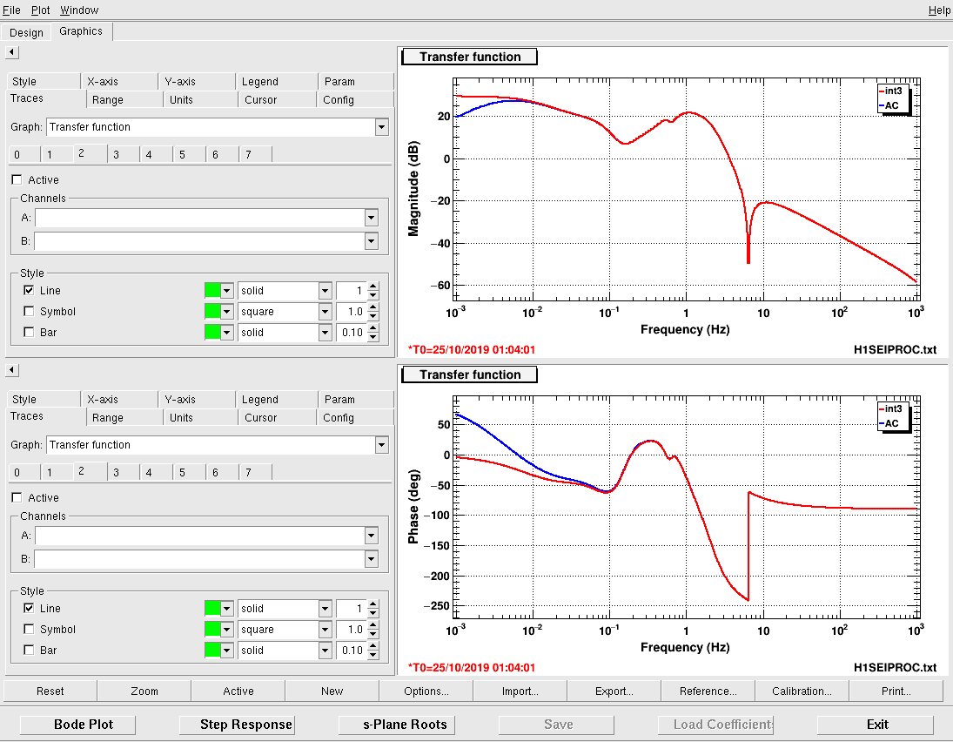The height and width of the screenshot is (742, 953).
Task: Select trace tab 5 in the lower panel
Action: (183, 473)
